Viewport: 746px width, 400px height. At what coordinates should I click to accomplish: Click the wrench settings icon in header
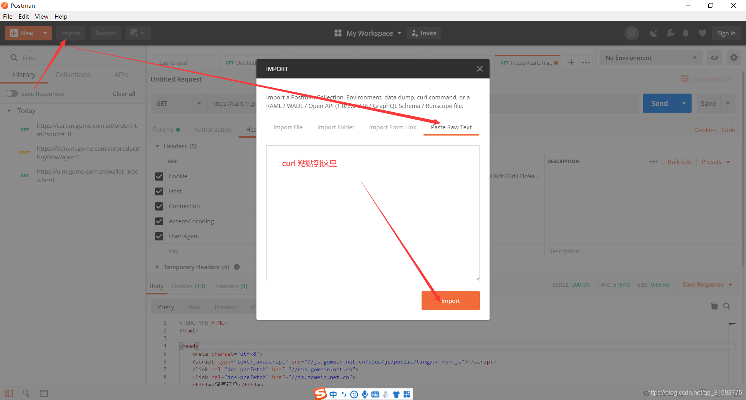(670, 33)
